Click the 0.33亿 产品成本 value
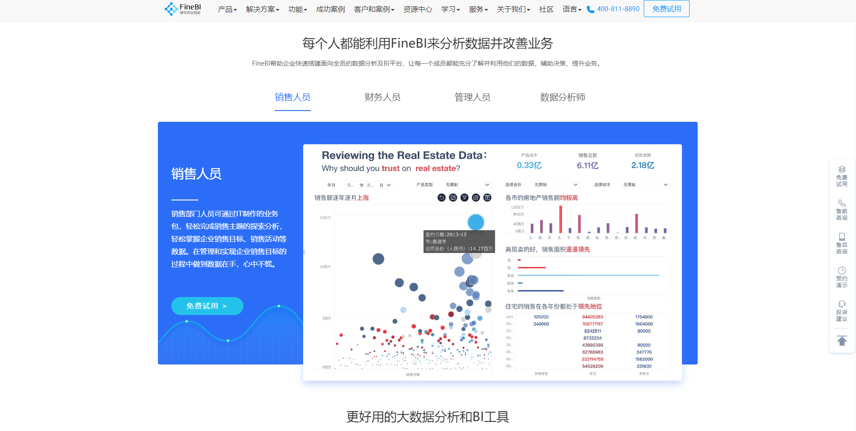This screenshot has height=431, width=856. point(529,165)
